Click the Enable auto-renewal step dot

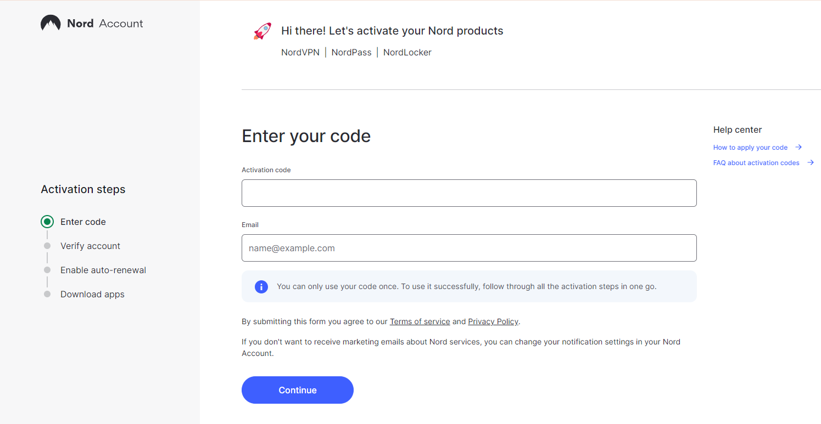(47, 270)
